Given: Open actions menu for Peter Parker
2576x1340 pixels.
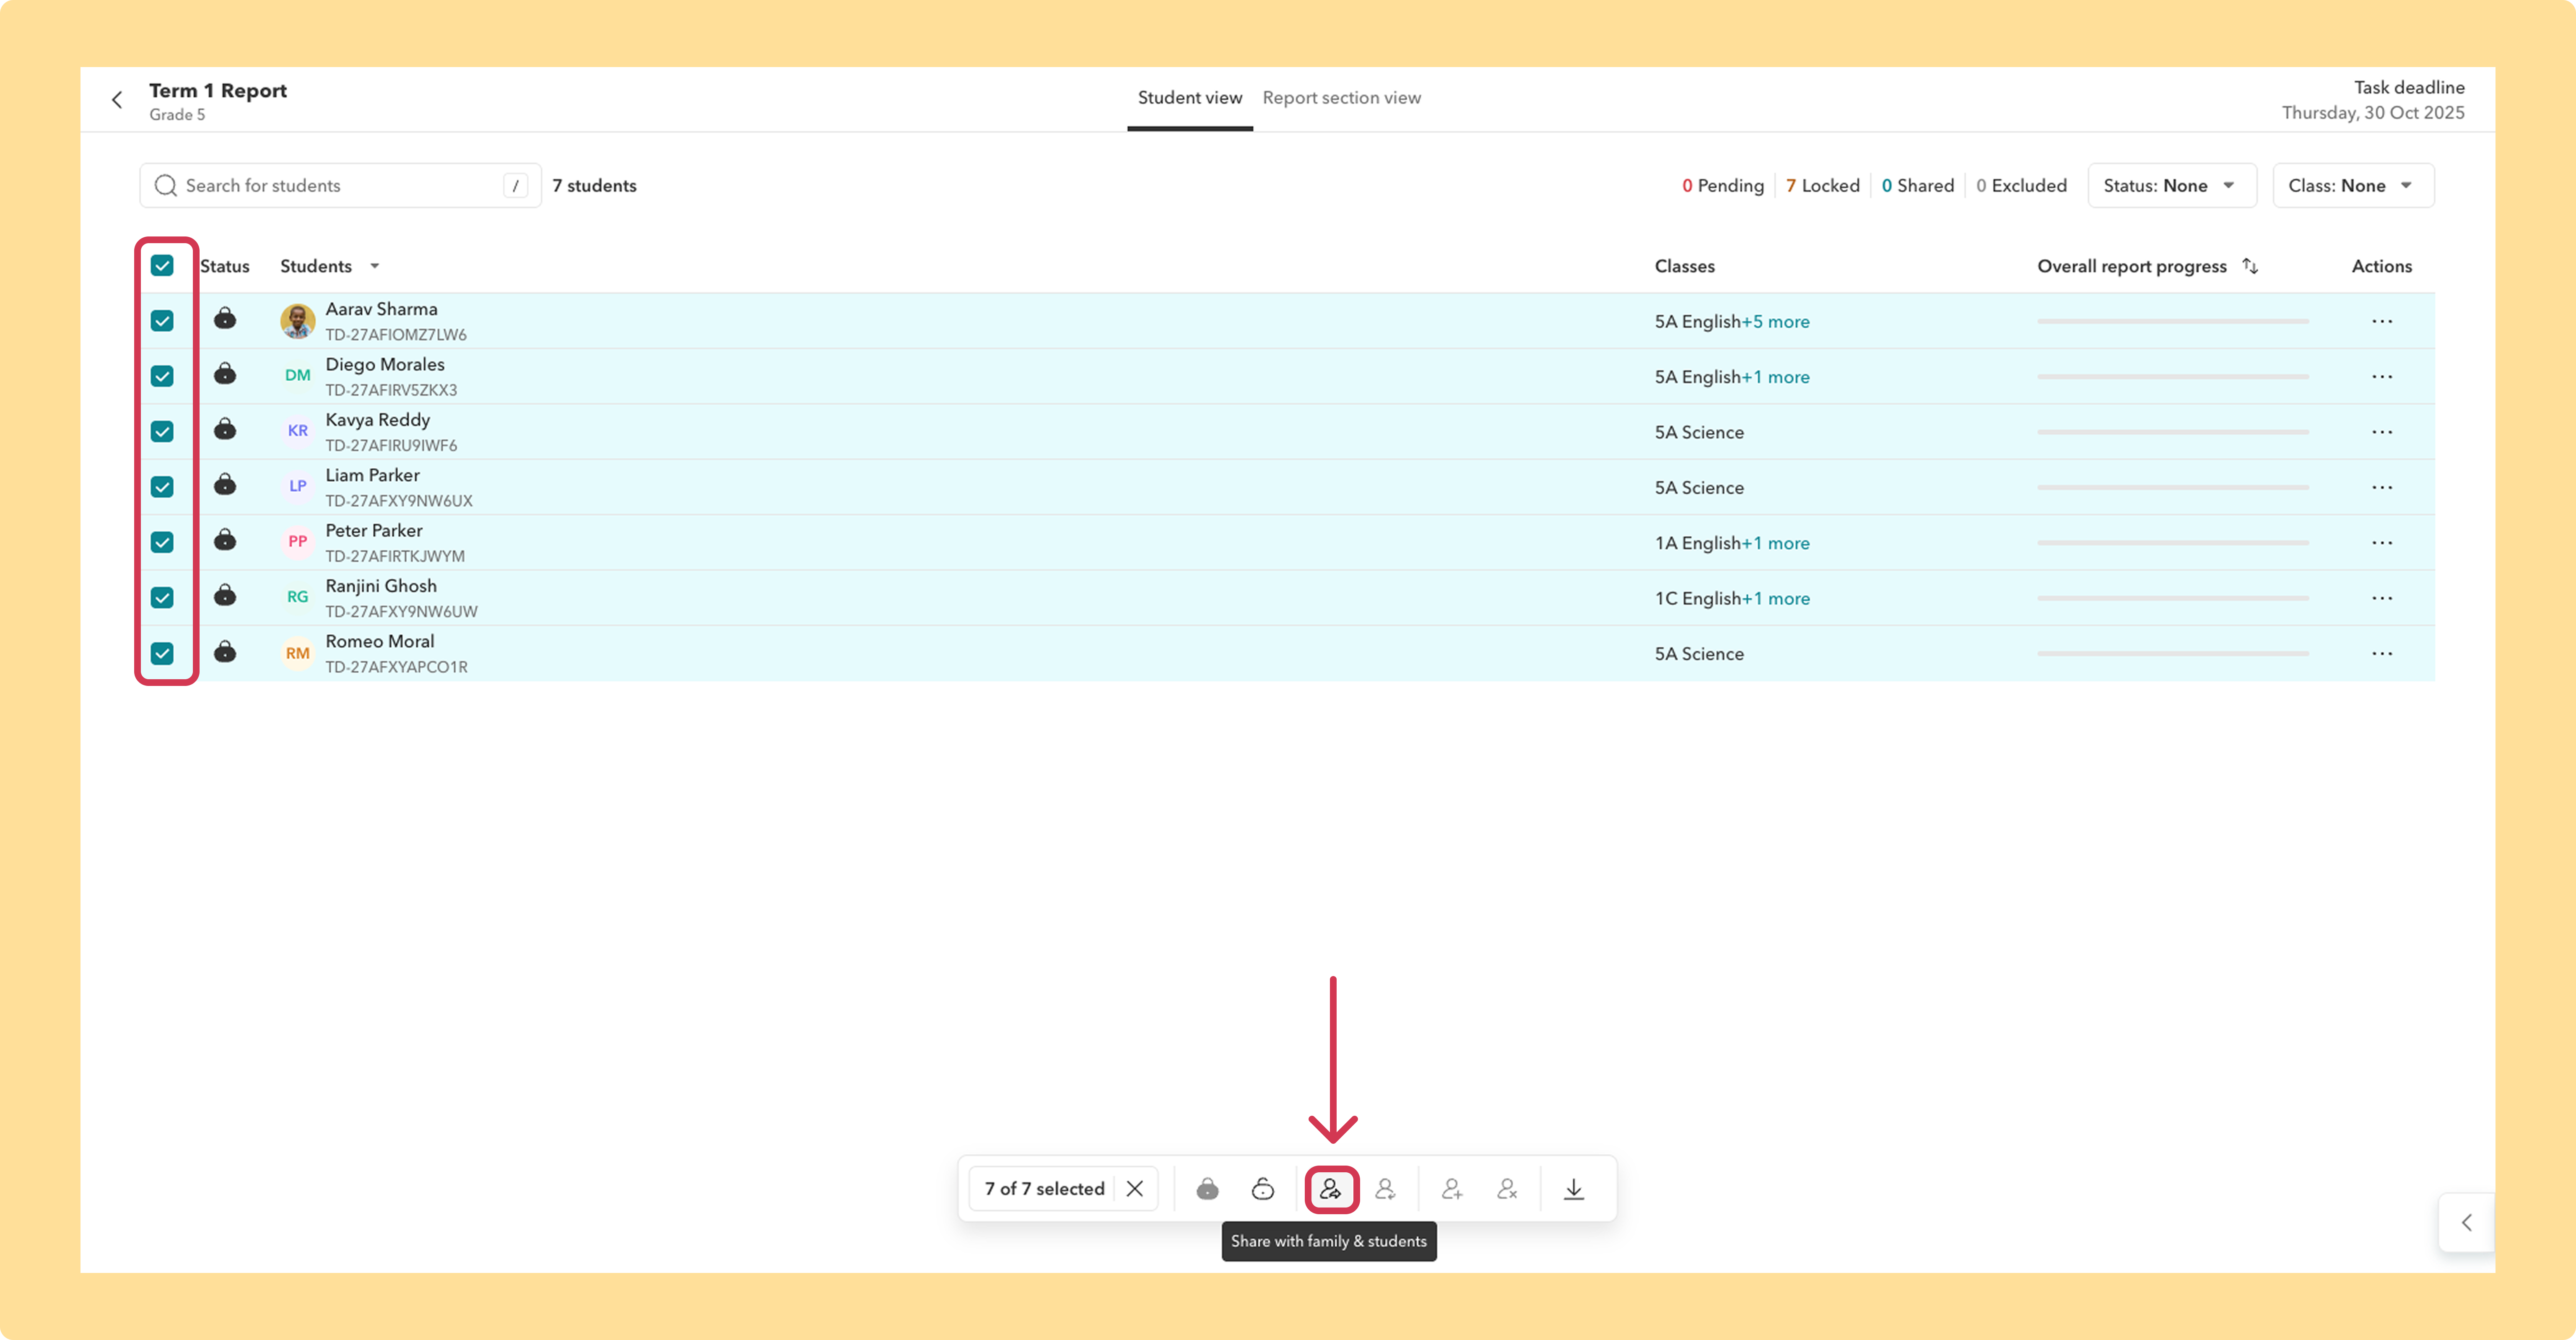Looking at the screenshot, I should tap(2382, 543).
